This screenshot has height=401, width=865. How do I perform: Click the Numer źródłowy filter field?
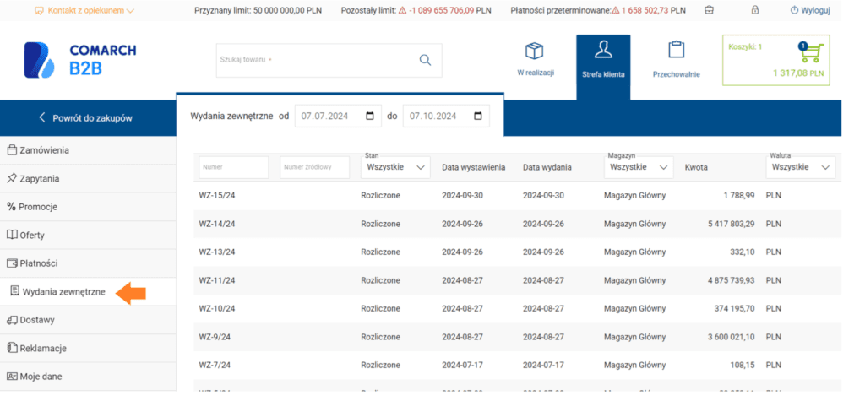coord(314,167)
